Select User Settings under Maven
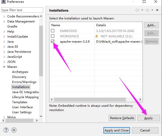The image size is (162, 136). pos(22,112)
